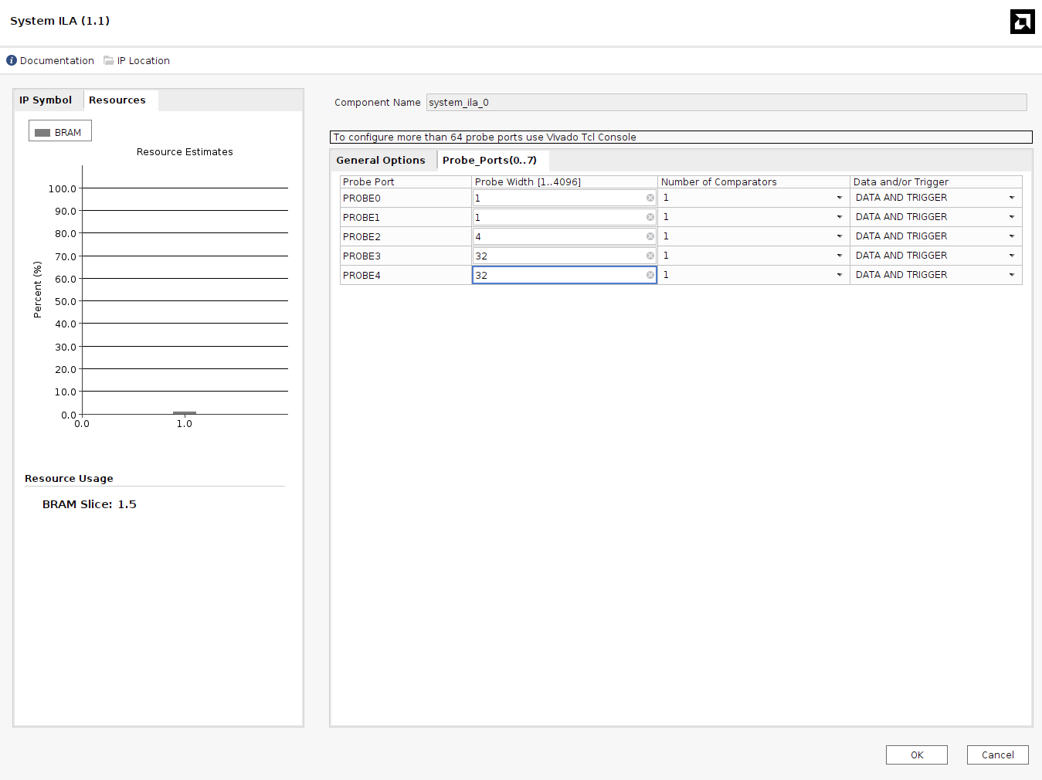1042x780 pixels.
Task: Open the Documentation link
Action: click(57, 61)
